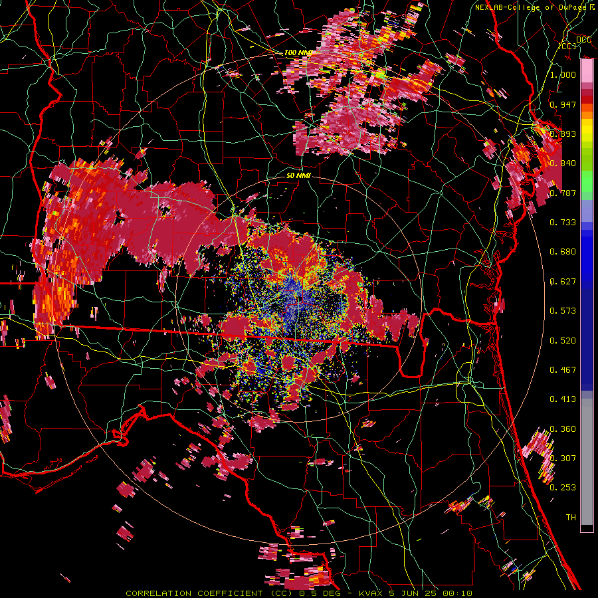This screenshot has width=598, height=598.
Task: Select the 0.360 legend value
Action: (x=563, y=429)
